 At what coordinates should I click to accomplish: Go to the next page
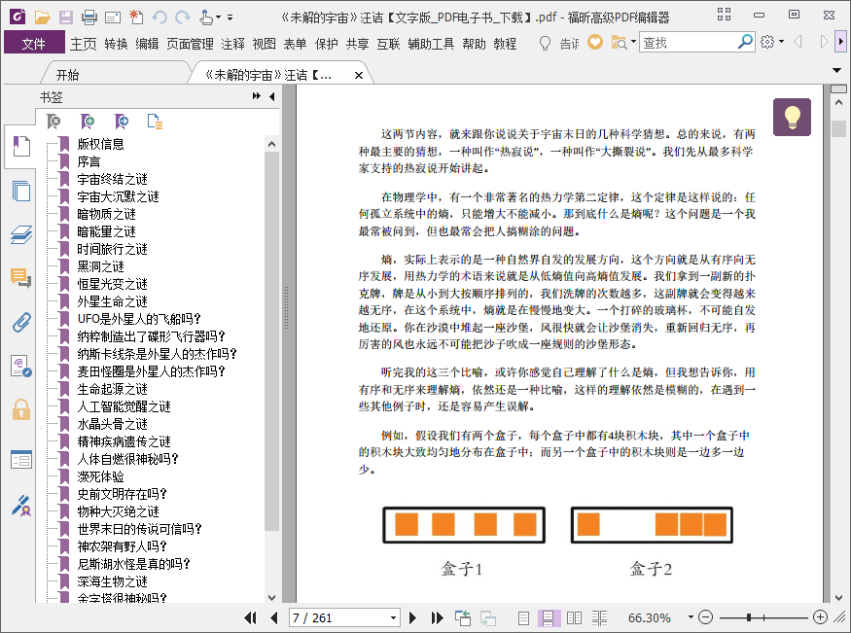click(412, 617)
